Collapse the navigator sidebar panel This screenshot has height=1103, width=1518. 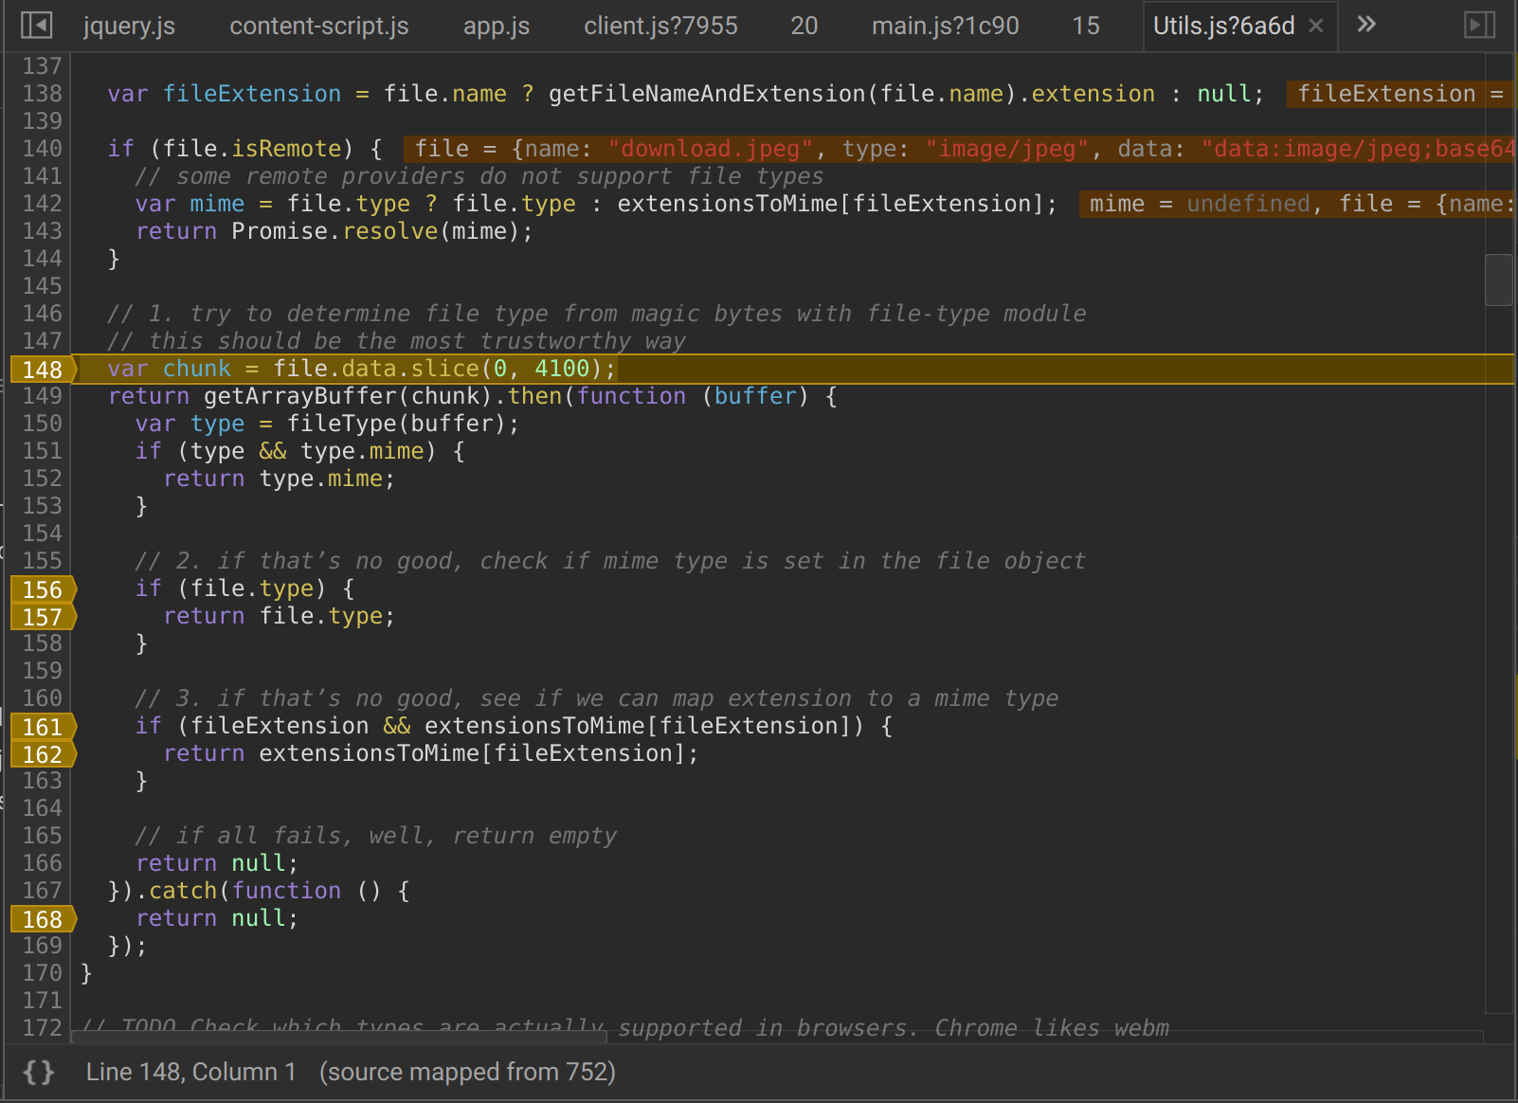36,25
